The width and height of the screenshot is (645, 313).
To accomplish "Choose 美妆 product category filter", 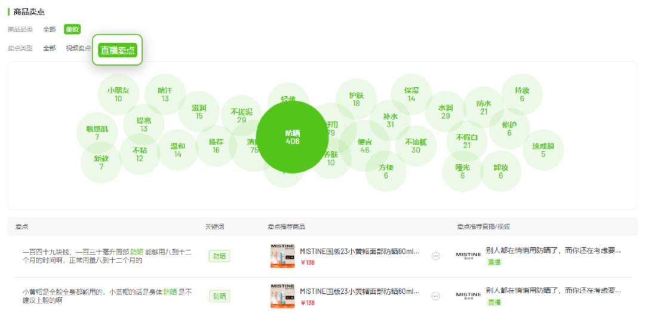I will (72, 29).
